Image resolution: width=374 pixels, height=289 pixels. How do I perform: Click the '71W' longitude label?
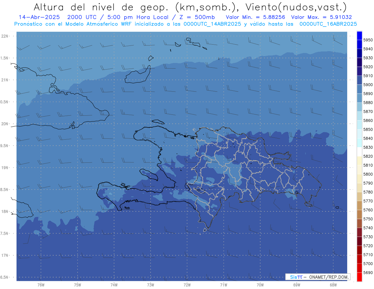[x=223, y=285]
